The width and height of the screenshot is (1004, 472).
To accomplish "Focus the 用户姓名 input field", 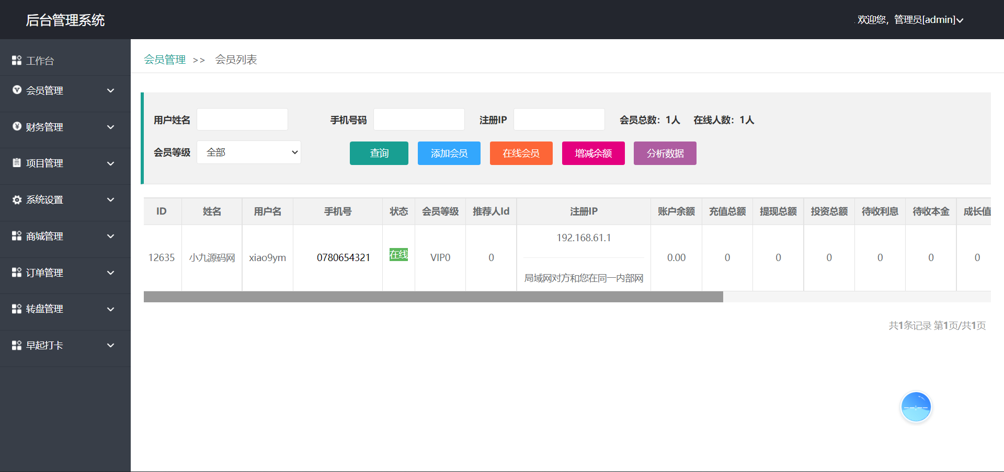I will pos(243,120).
